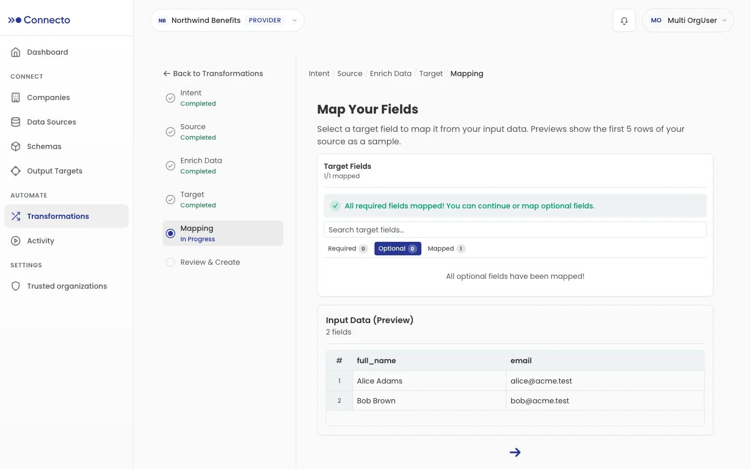Viewport: 751px width, 469px height.
Task: Click the NB organization avatar
Action: pyautogui.click(x=162, y=20)
